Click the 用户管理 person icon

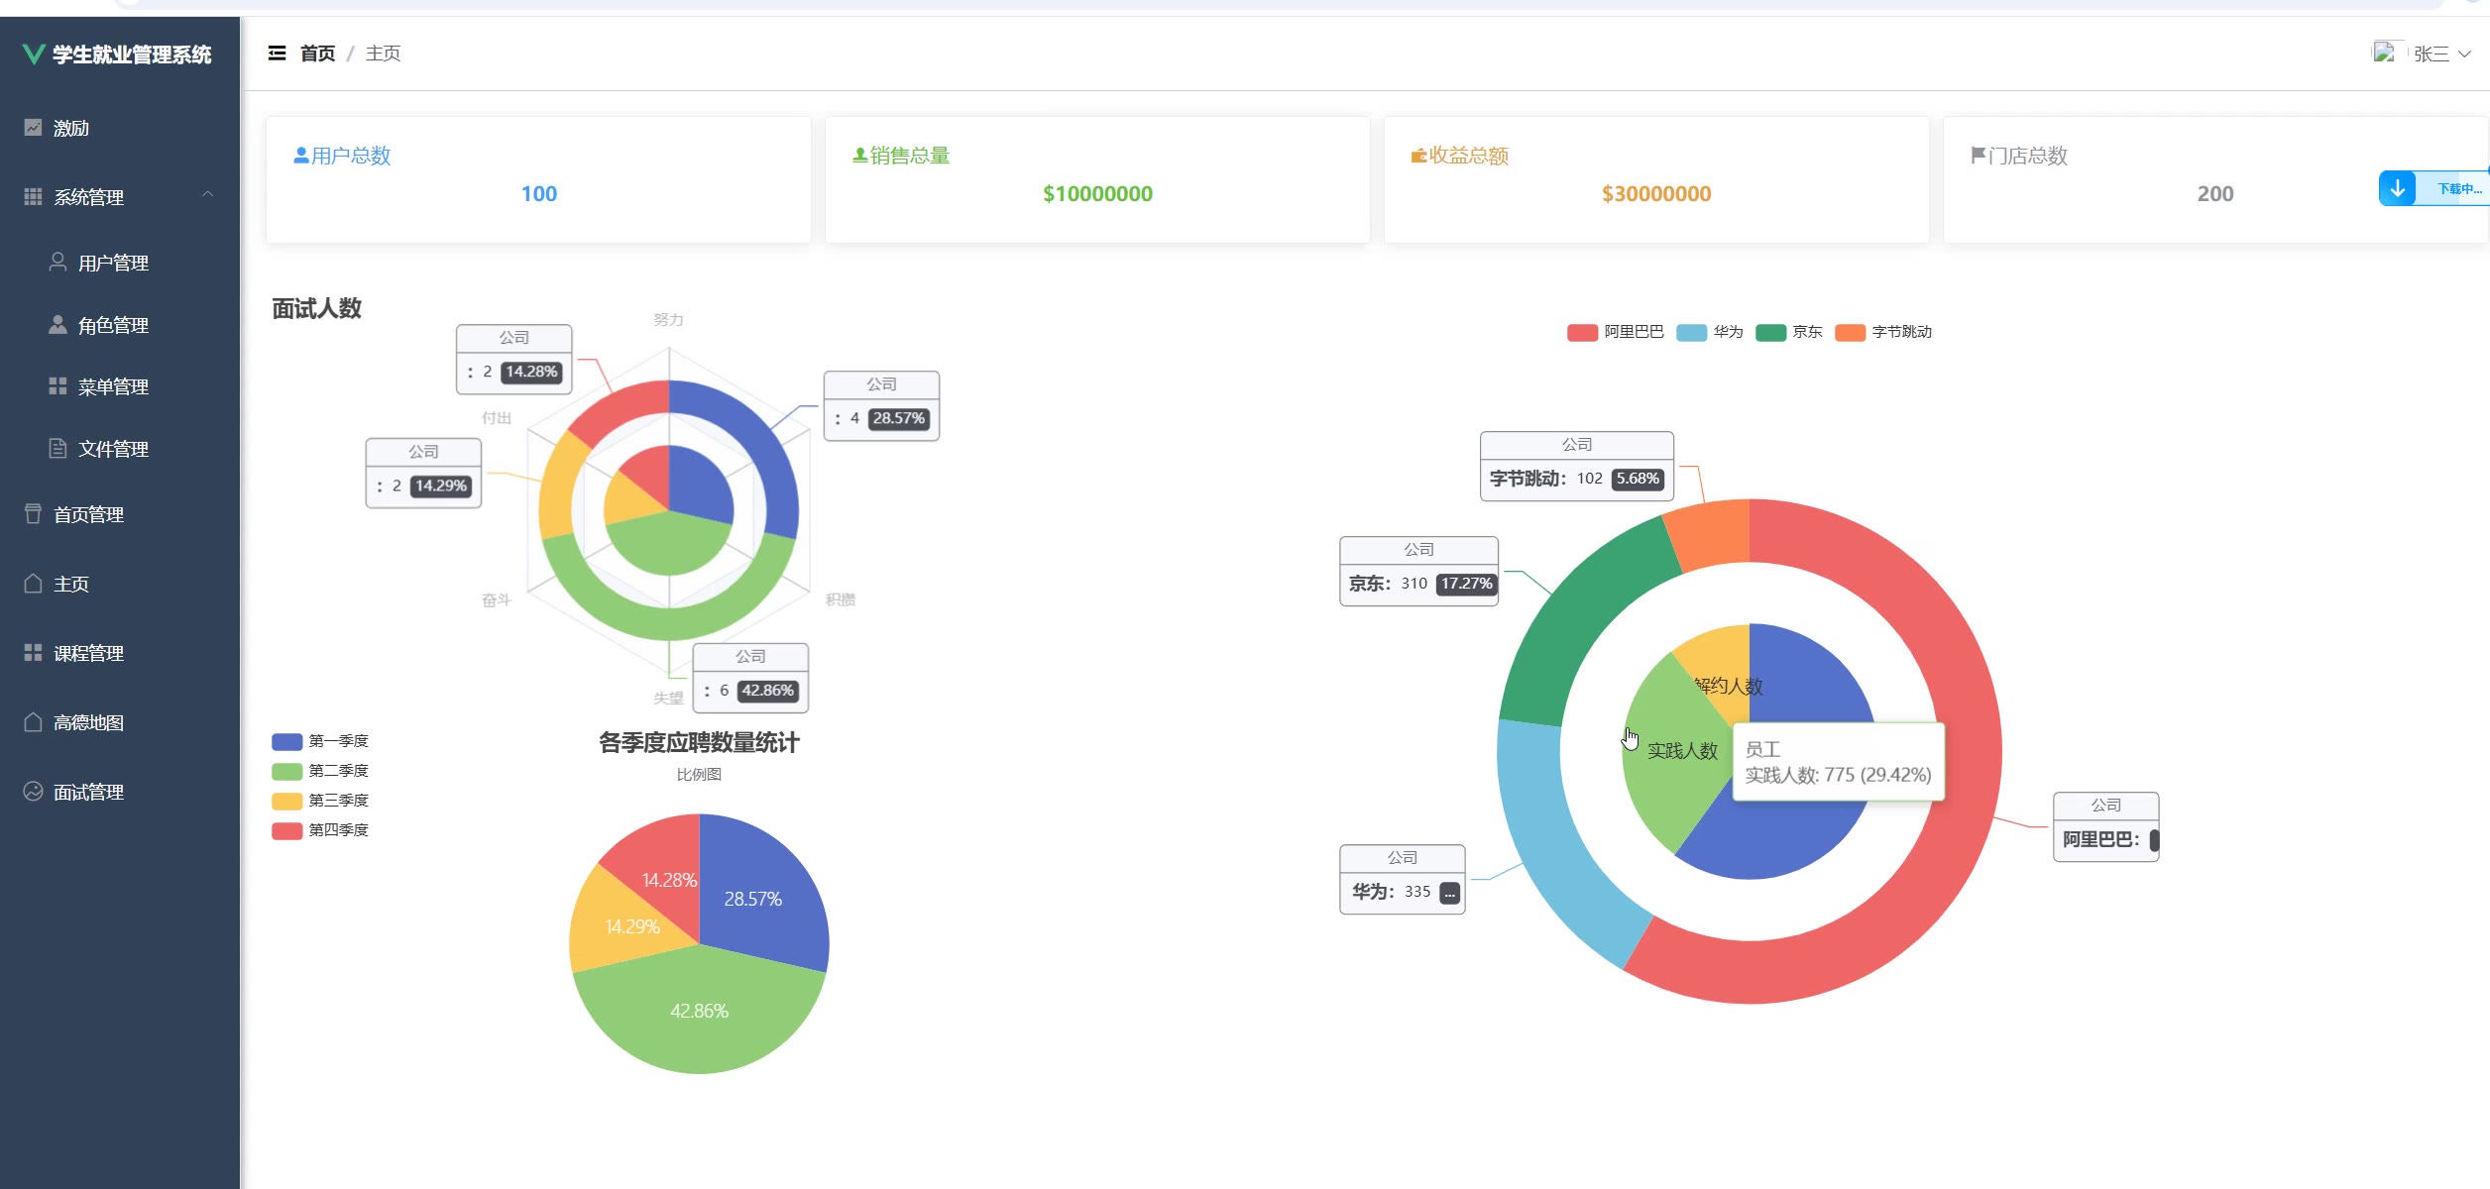57,263
